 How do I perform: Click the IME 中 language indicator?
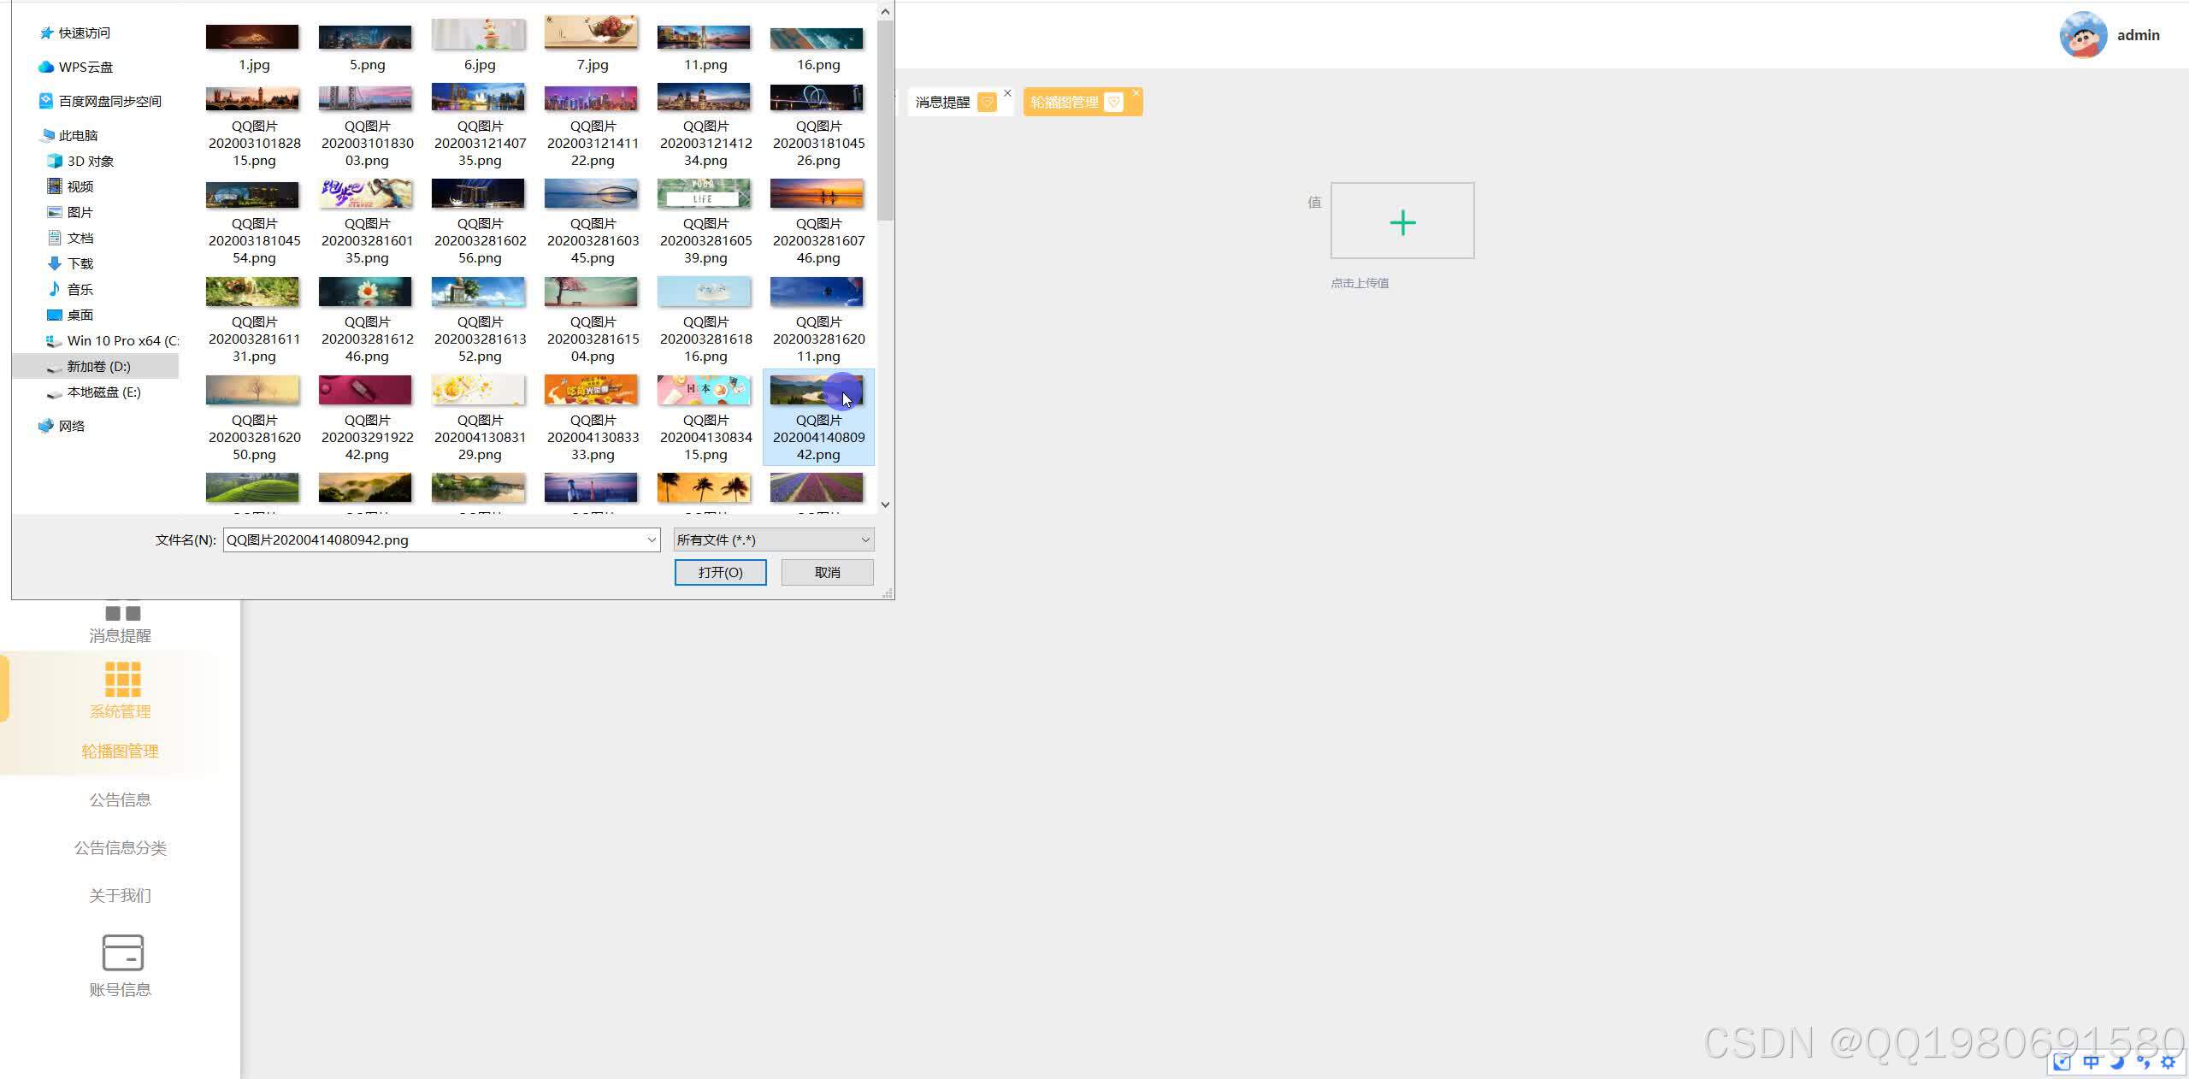(2091, 1062)
